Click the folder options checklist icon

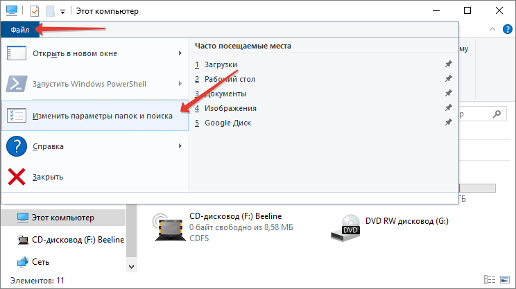(x=17, y=116)
